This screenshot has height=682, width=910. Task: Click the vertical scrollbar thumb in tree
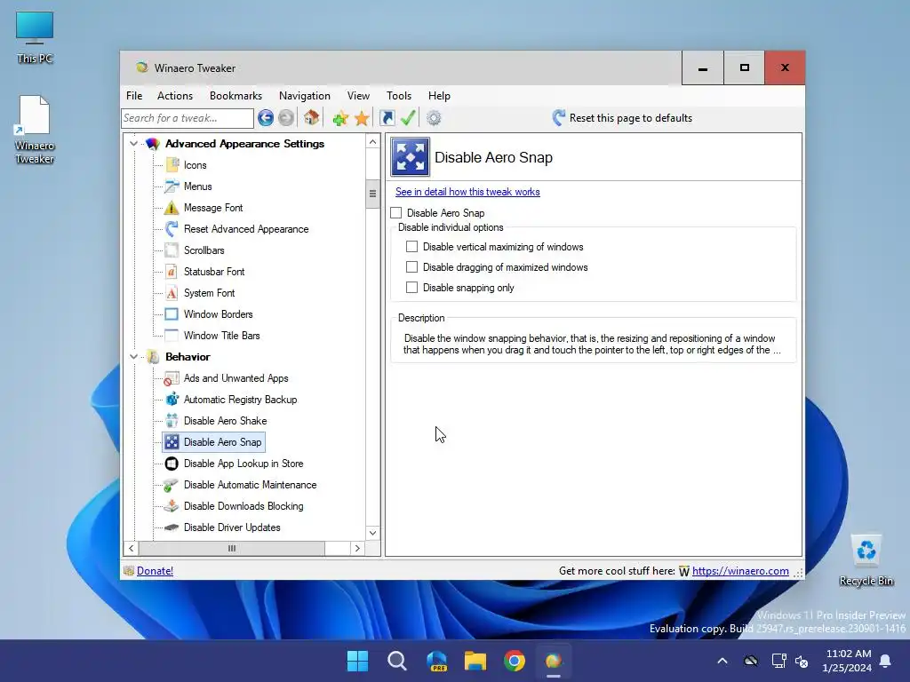click(x=372, y=194)
